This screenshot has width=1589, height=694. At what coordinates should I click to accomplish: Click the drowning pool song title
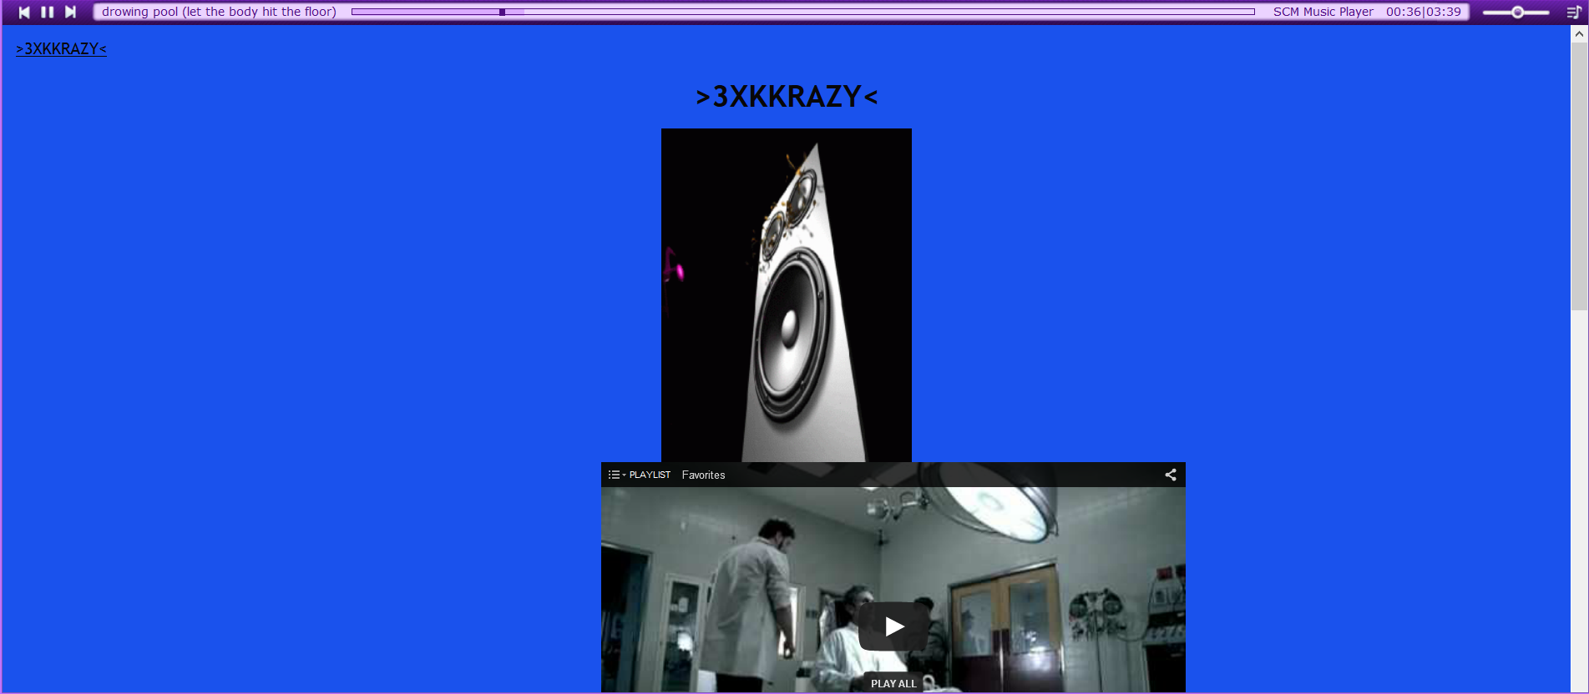(219, 12)
